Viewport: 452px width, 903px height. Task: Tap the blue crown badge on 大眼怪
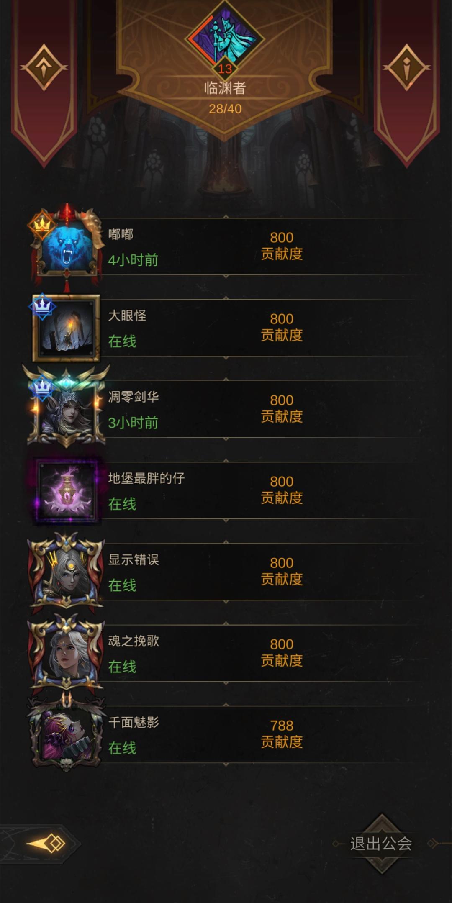coord(42,307)
